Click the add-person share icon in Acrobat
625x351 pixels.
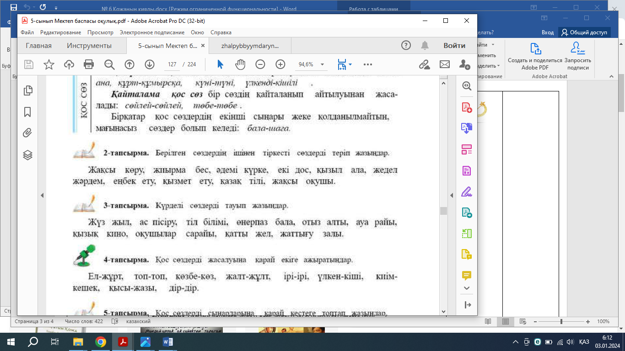[465, 64]
